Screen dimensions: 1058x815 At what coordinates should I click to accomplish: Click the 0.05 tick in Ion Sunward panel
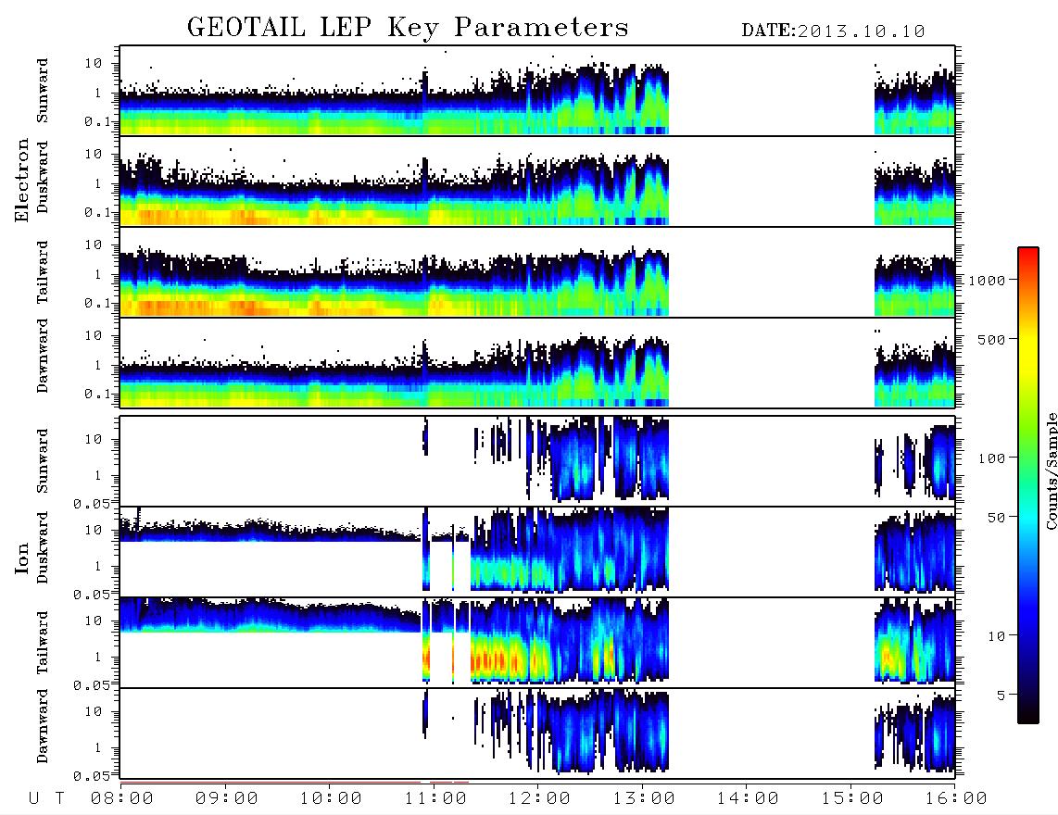click(x=92, y=504)
